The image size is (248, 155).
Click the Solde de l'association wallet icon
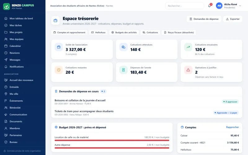point(59,47)
